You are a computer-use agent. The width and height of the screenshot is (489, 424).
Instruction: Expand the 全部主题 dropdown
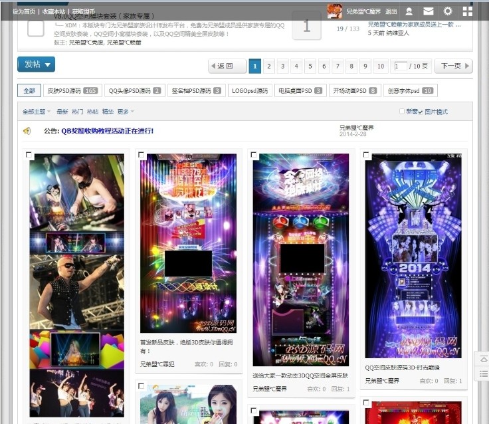(36, 112)
